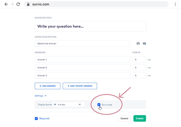
Task: Click the browser forward arrow
Action: [x=12, y=4]
